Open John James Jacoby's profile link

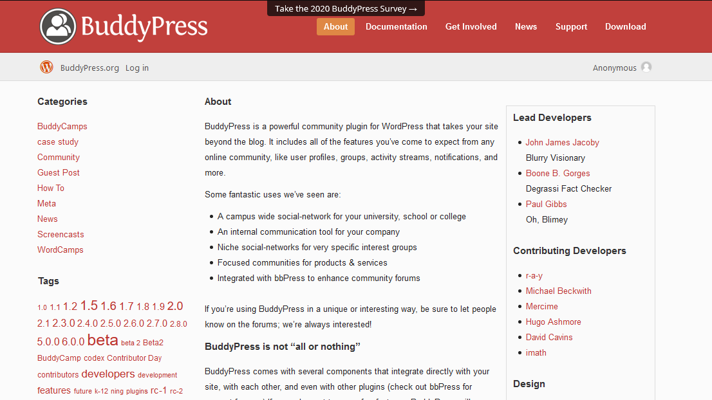tap(562, 142)
